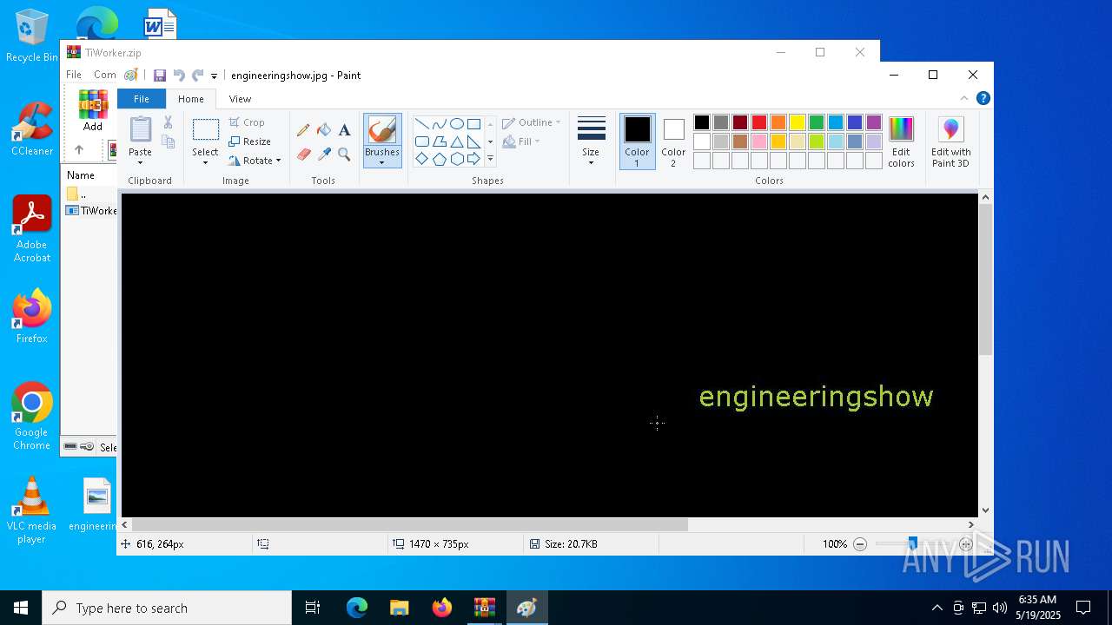Viewport: 1112px width, 625px height.
Task: Open the Brushes dropdown arrow
Action: [382, 163]
